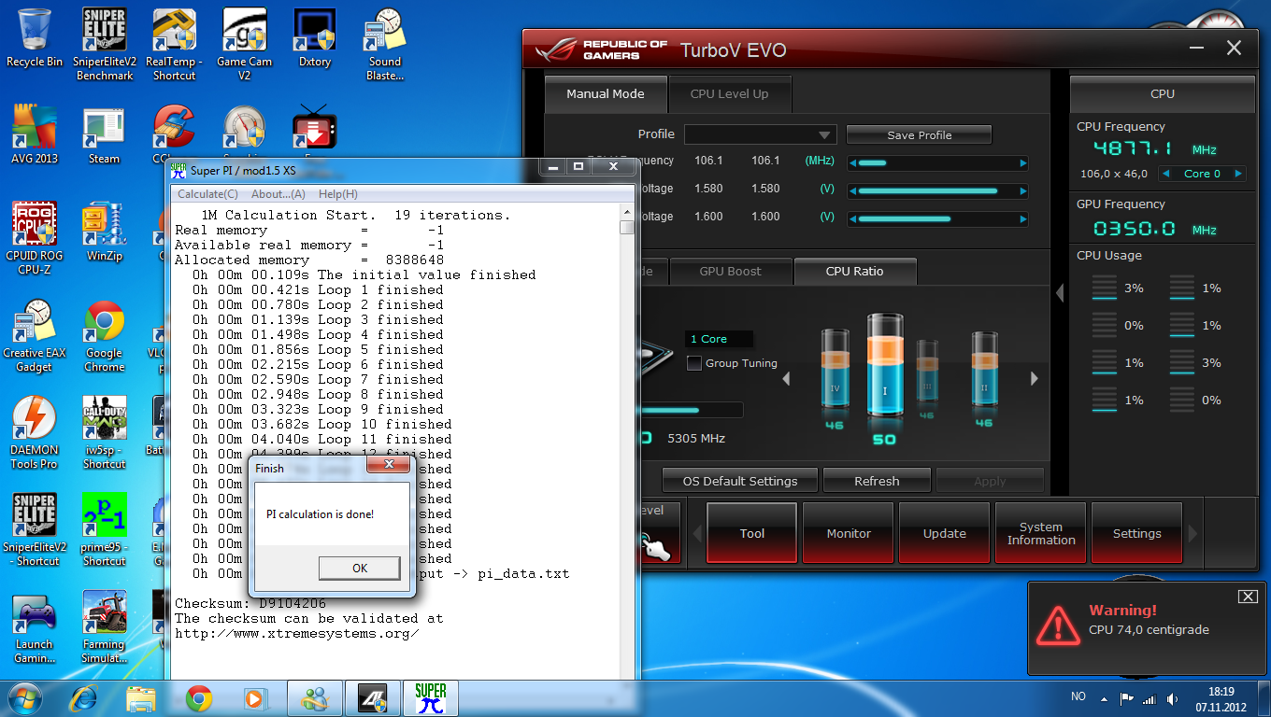Dismiss the CPU temperature warning popup
The width and height of the screenshot is (1271, 717).
pyautogui.click(x=1247, y=597)
